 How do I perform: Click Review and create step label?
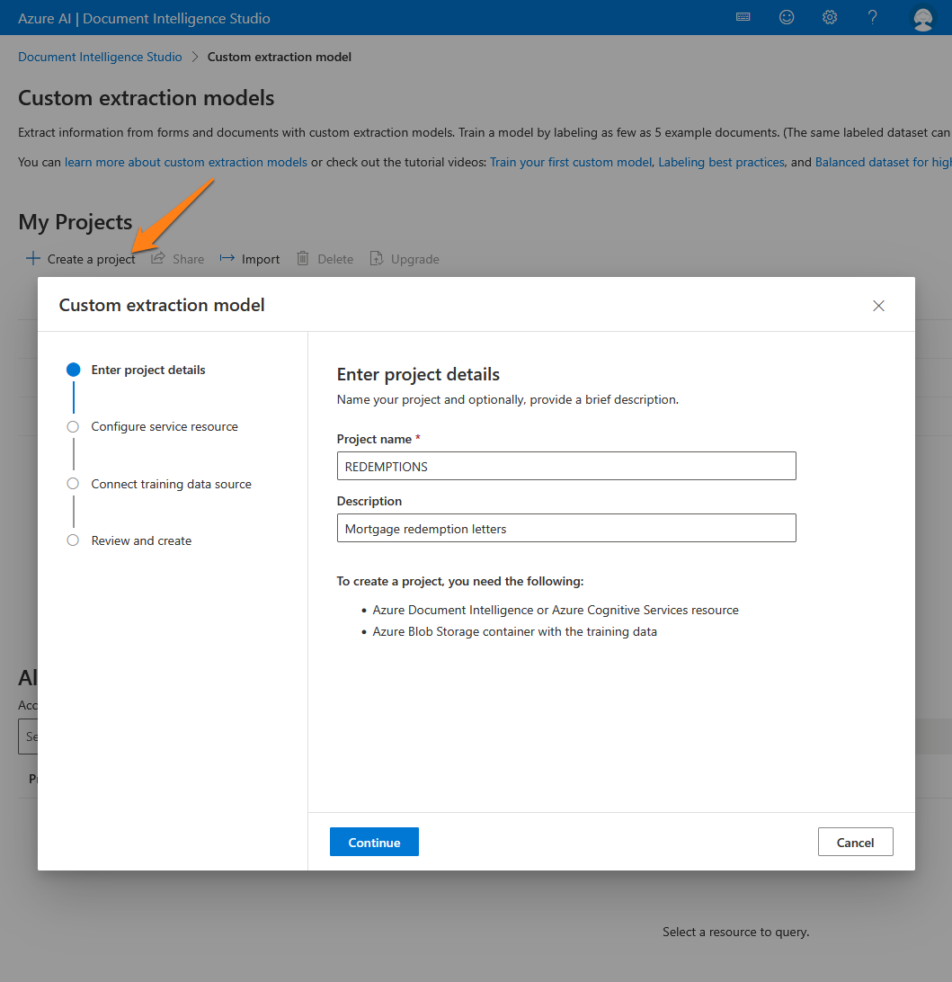tap(141, 540)
